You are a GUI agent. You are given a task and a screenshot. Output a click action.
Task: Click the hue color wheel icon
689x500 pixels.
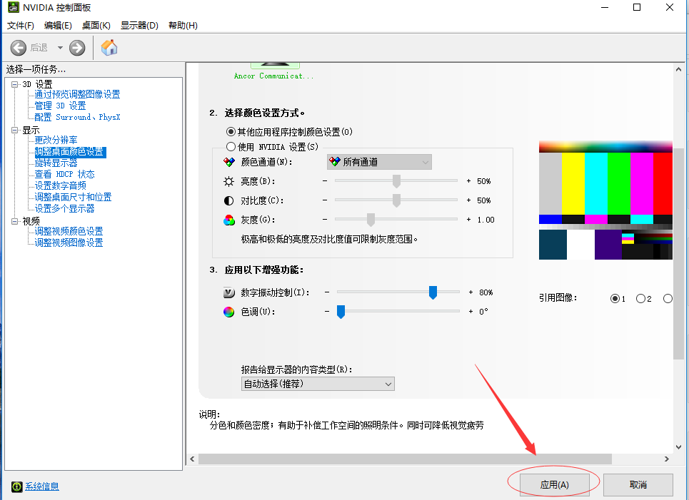click(x=229, y=312)
